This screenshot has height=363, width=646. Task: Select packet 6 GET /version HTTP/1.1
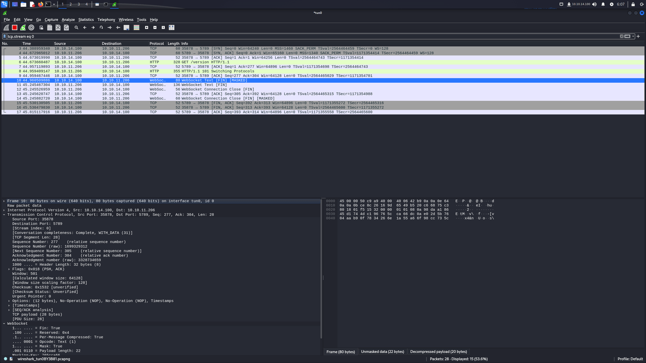(323, 62)
